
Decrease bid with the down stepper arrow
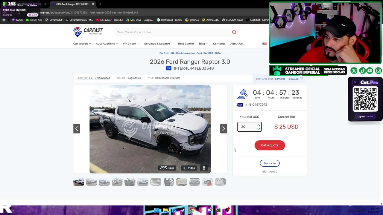(259, 129)
